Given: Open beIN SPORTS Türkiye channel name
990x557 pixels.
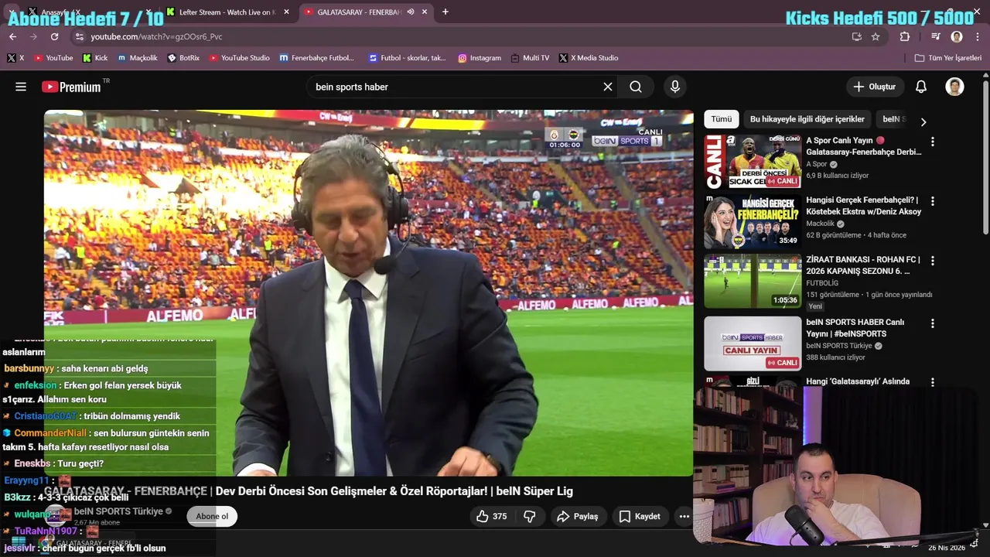Looking at the screenshot, I should (x=118, y=511).
